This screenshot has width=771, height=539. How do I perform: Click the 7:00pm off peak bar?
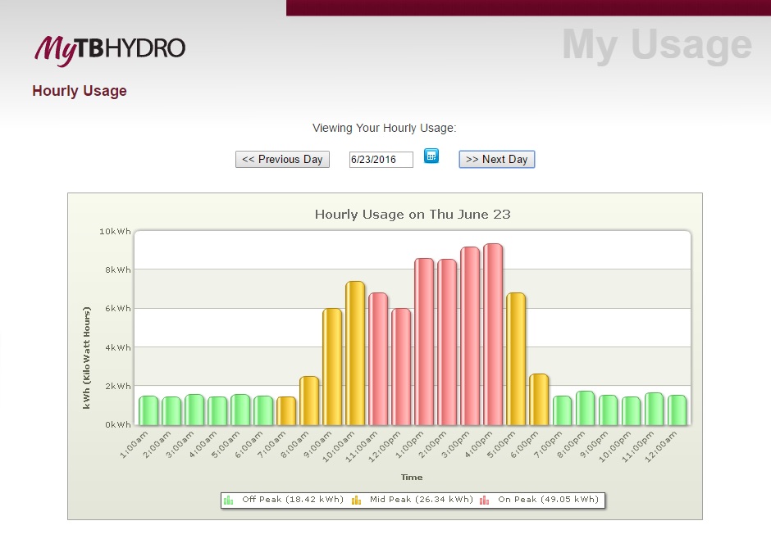click(562, 410)
